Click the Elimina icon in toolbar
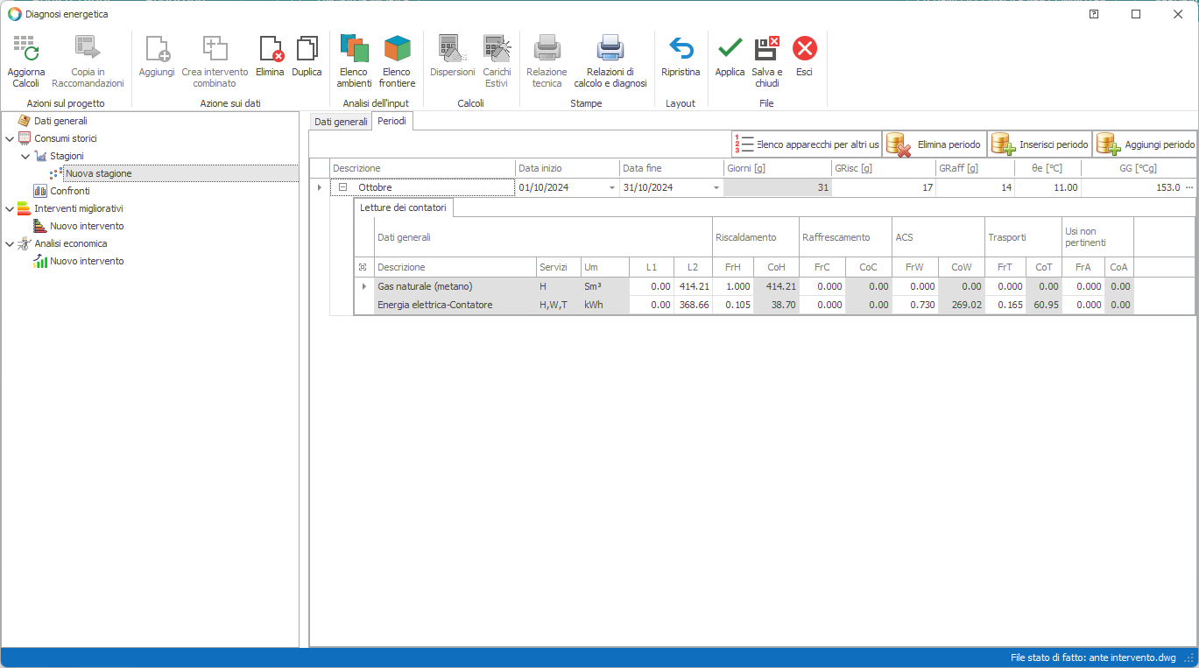 tap(270, 49)
